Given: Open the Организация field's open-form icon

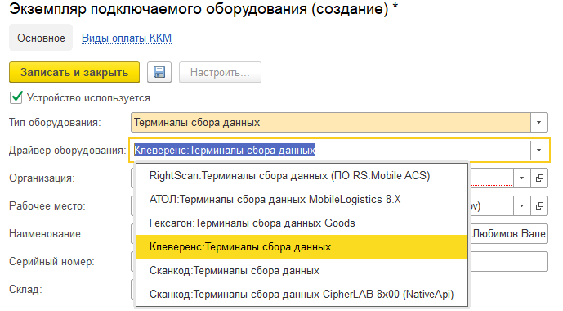Looking at the screenshot, I should (539, 178).
